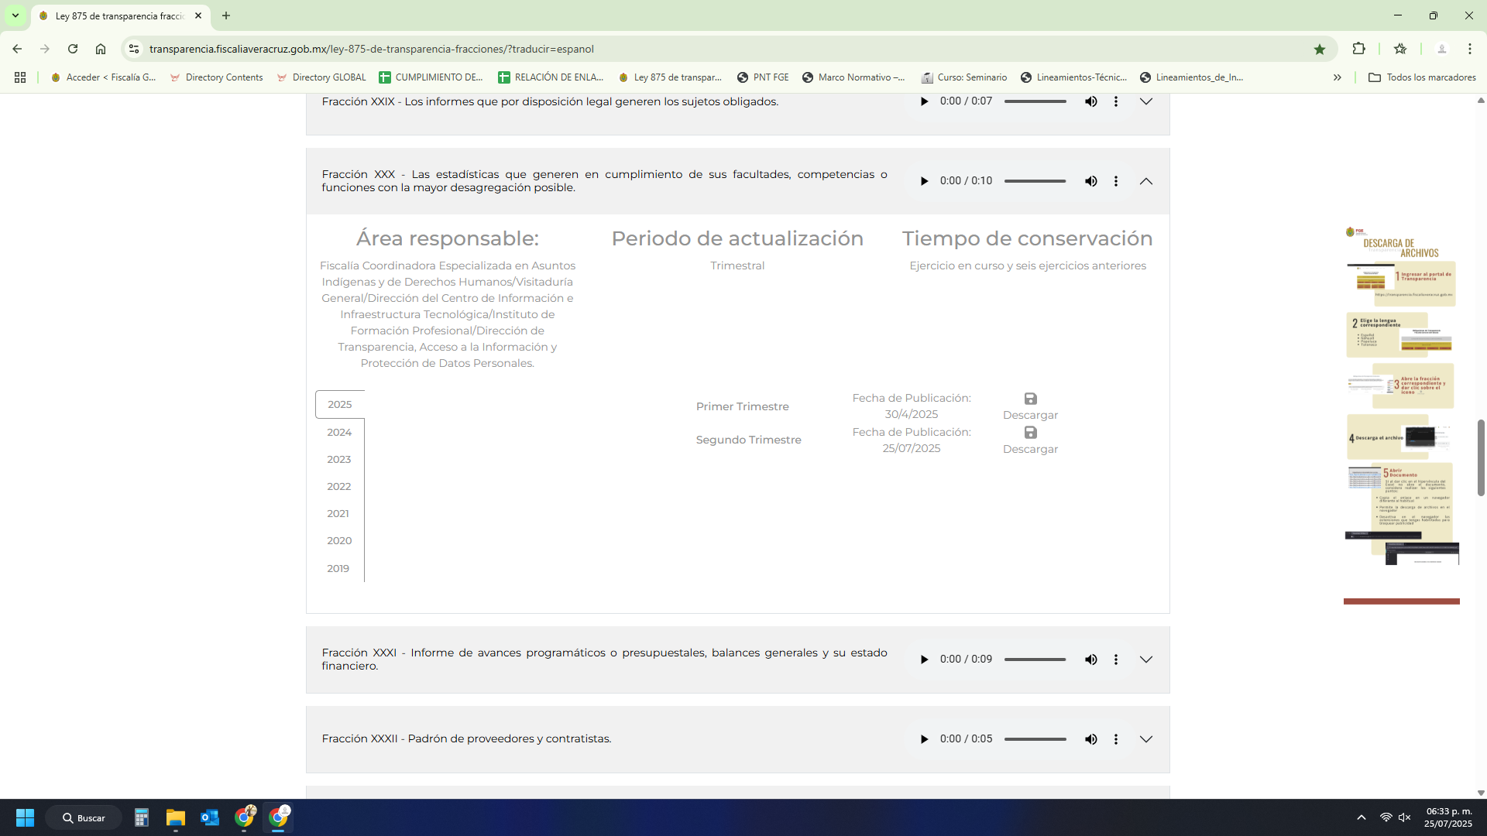Screen dimensions: 1487x836
Task: Open the browser extensions puzzle icon
Action: click(1358, 49)
